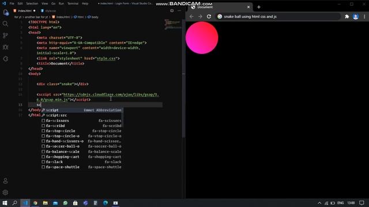Click the taskbar search magnifier
The width and height of the screenshot is (369, 207).
(x=14, y=203)
